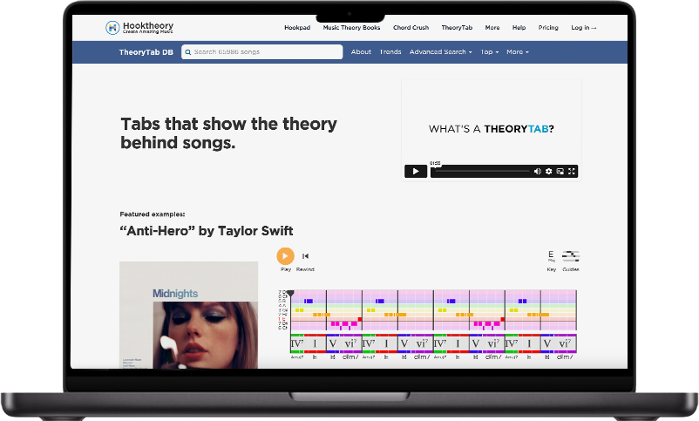Viewport: 699px width, 421px height.
Task: Open the About link
Action: coord(361,51)
